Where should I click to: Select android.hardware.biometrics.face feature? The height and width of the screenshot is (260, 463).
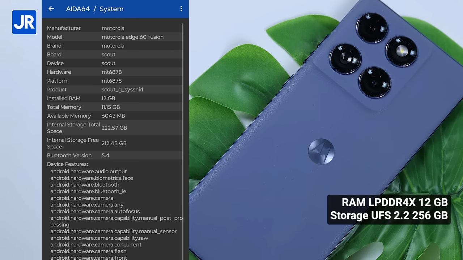[92, 178]
